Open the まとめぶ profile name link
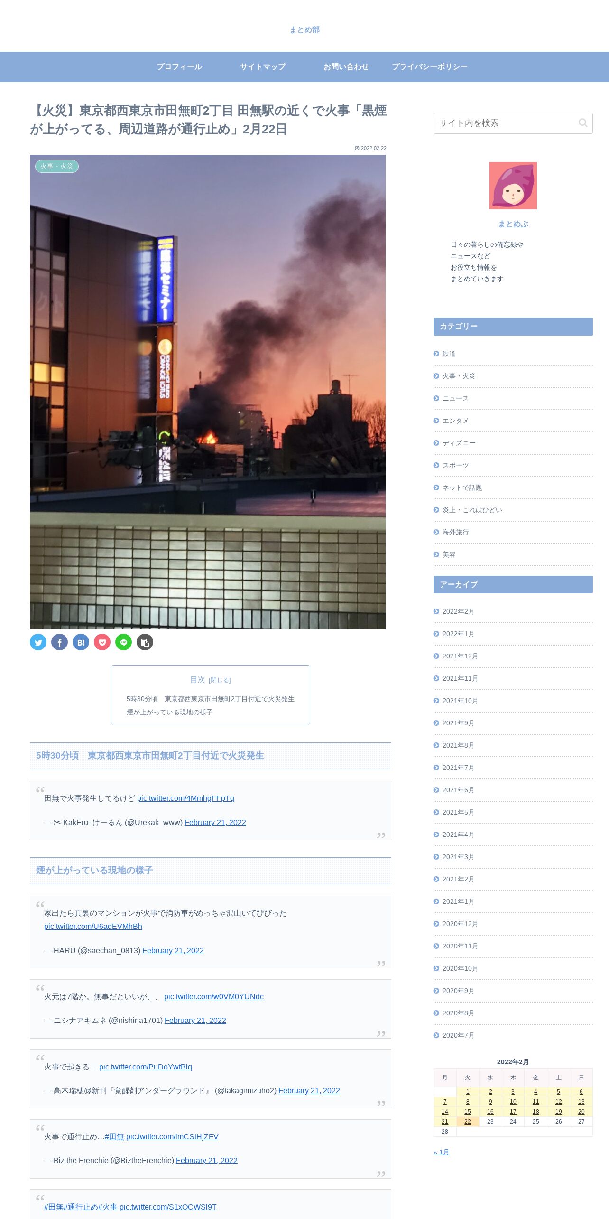This screenshot has height=1219, width=609. [513, 224]
